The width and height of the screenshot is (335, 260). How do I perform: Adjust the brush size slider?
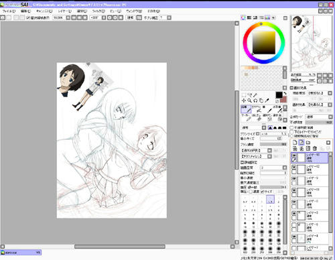click(x=274, y=133)
